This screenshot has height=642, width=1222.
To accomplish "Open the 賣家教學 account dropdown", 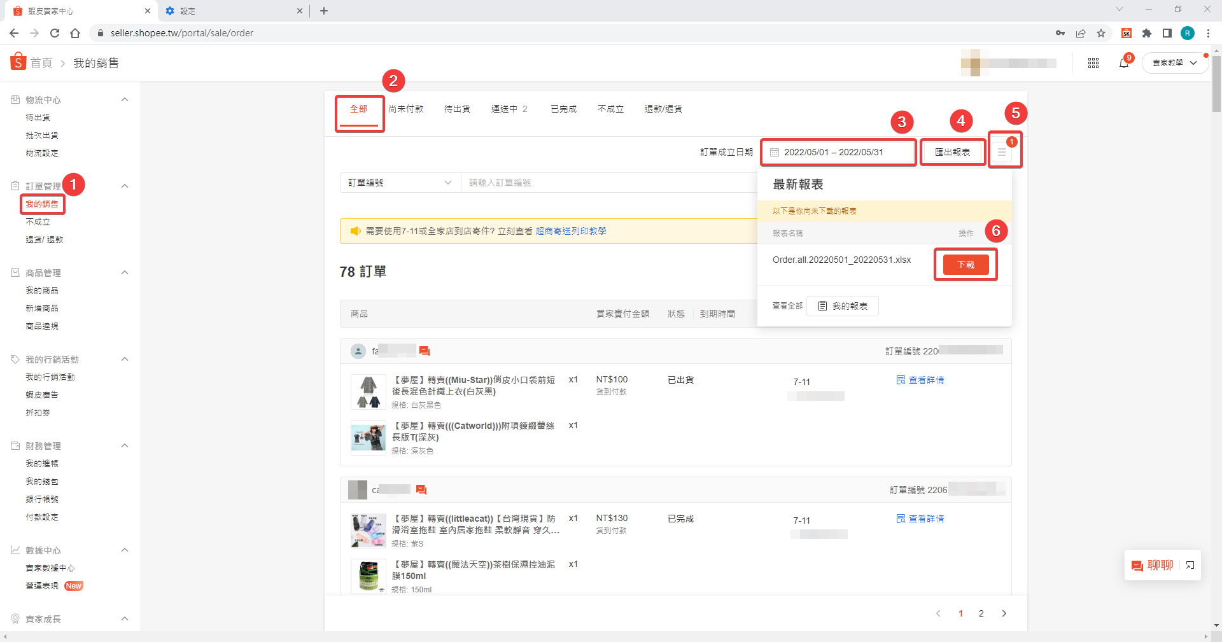I will tap(1174, 63).
